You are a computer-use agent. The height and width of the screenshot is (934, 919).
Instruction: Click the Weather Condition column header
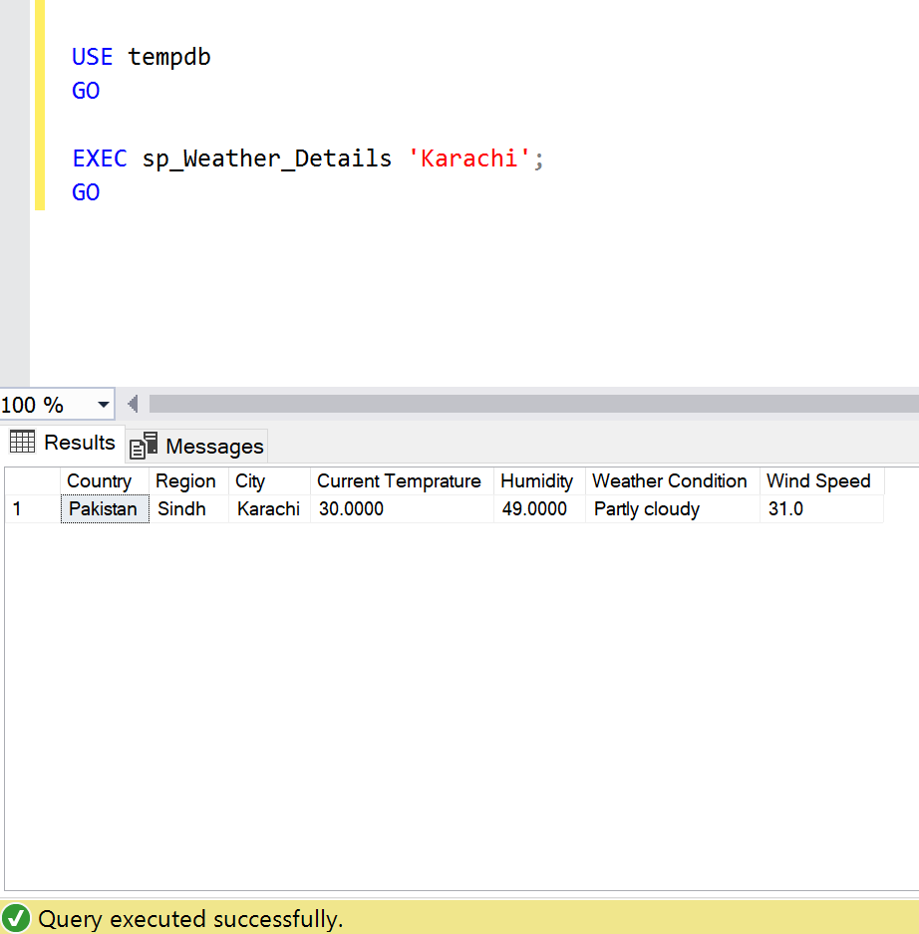click(x=671, y=481)
